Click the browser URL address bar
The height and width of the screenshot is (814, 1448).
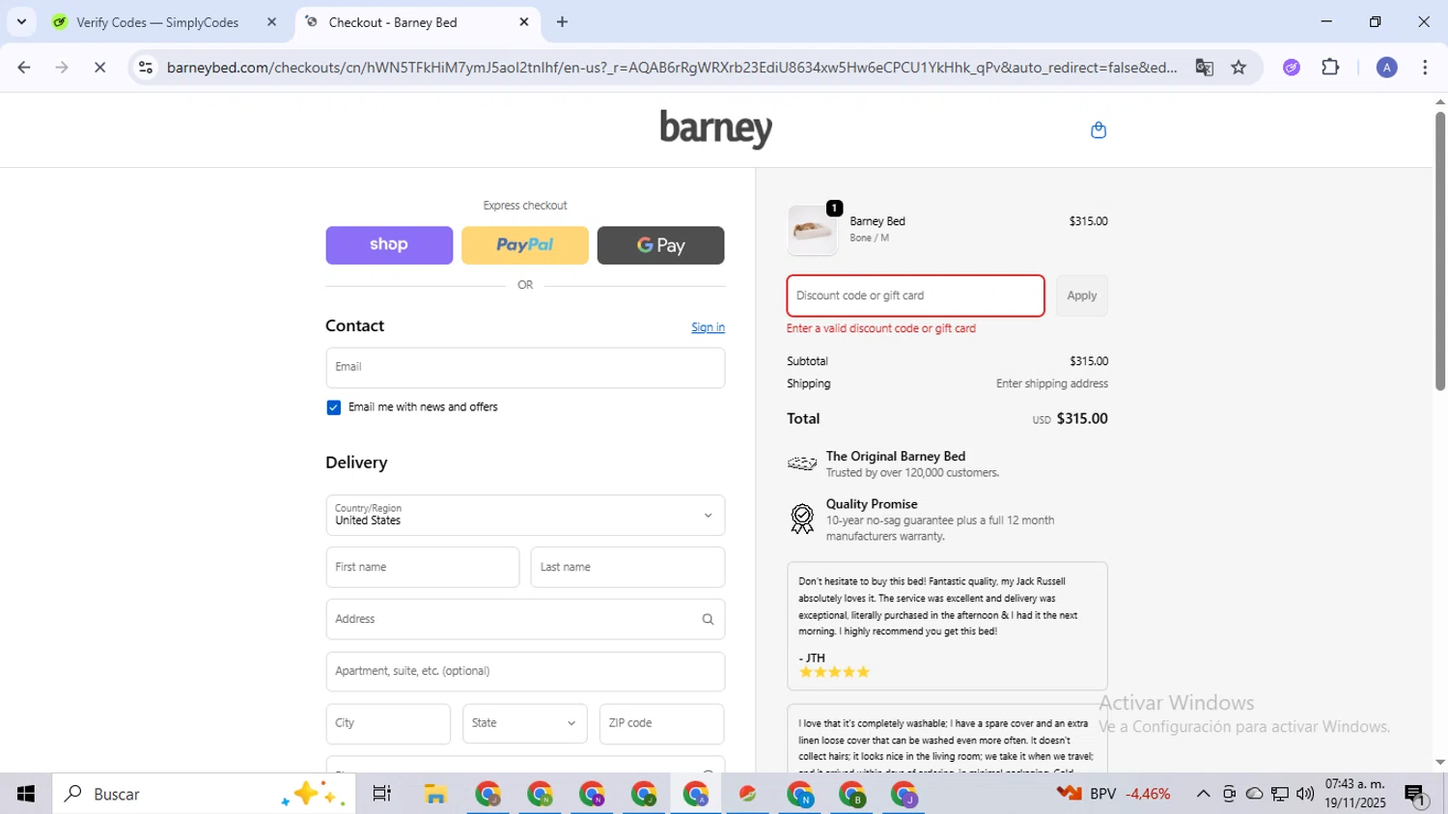click(671, 68)
